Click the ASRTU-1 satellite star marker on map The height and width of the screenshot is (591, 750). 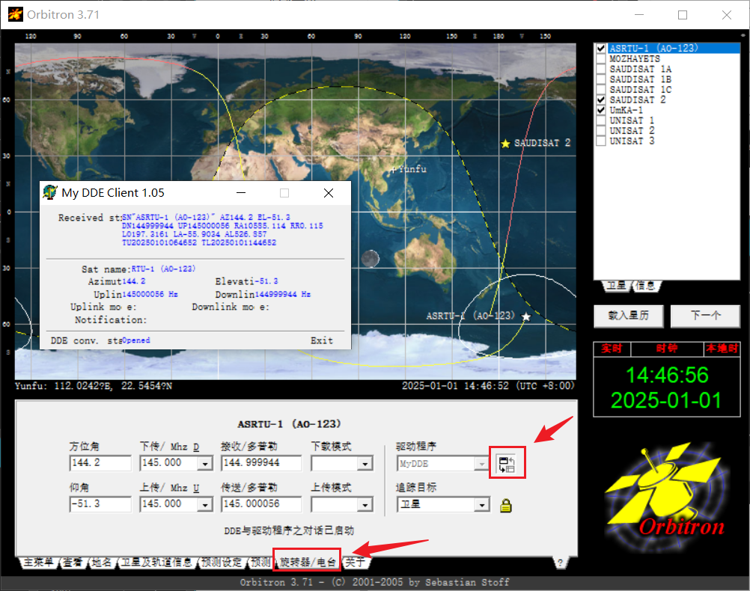coord(526,317)
